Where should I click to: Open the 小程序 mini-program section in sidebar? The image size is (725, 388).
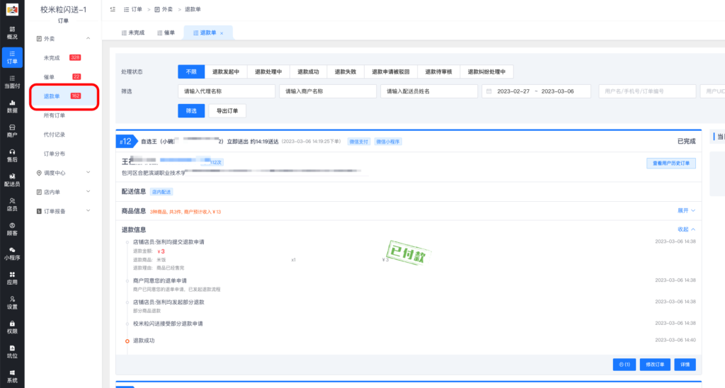point(12,254)
